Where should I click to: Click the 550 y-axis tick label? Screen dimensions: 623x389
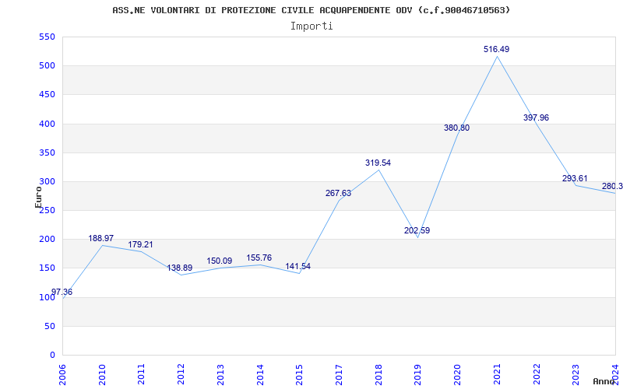point(47,37)
